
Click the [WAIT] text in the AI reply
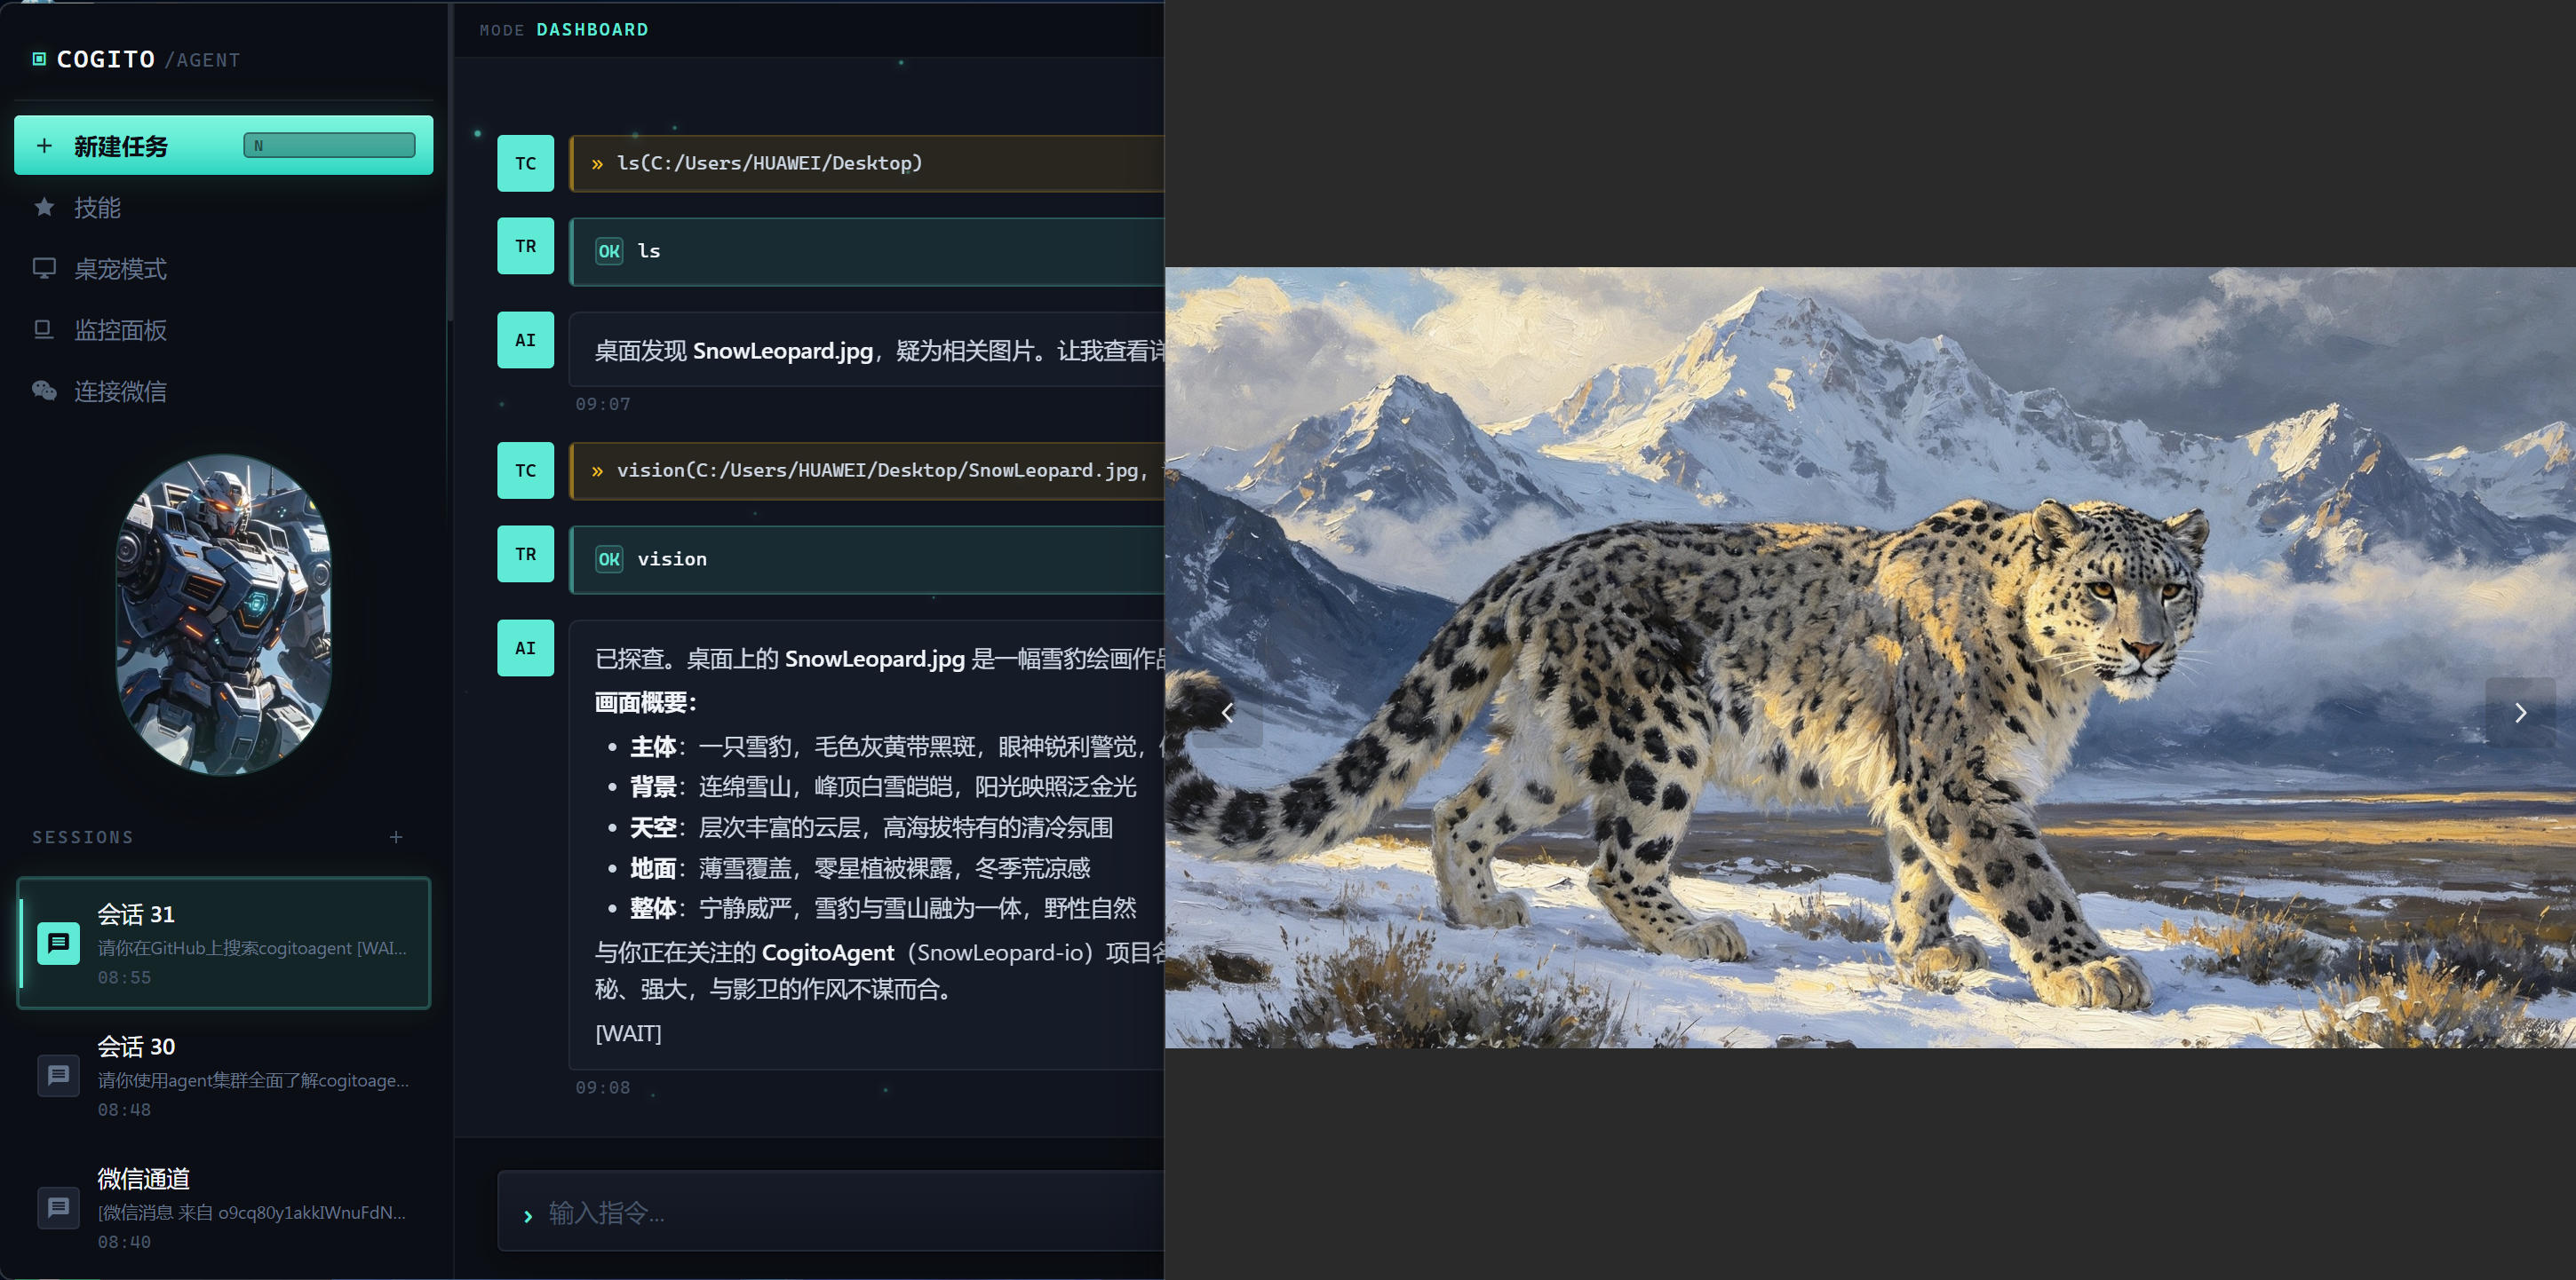tap(628, 1033)
